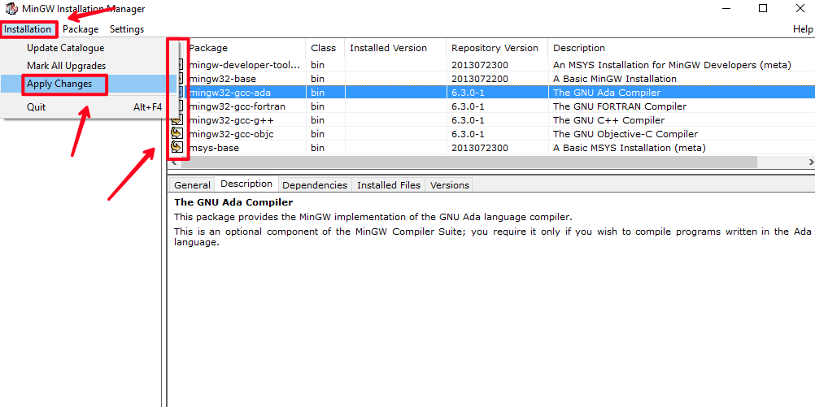Click the horizontal scrollbar's right arrow

(x=810, y=162)
